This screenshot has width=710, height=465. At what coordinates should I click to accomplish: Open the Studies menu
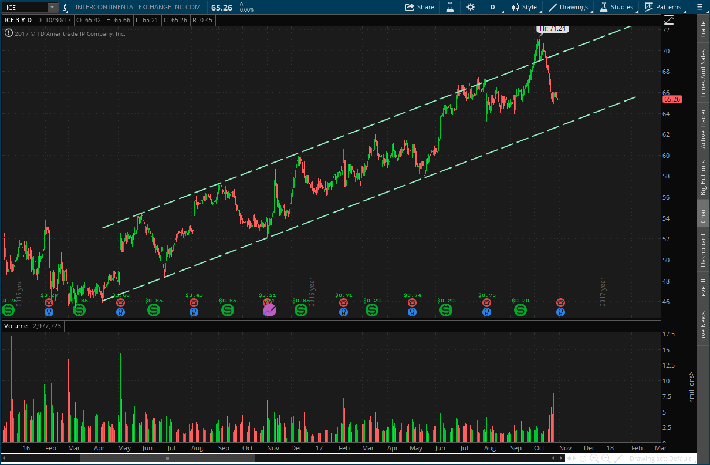click(617, 7)
